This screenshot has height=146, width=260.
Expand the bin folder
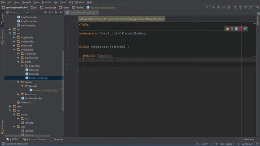tap(10, 29)
